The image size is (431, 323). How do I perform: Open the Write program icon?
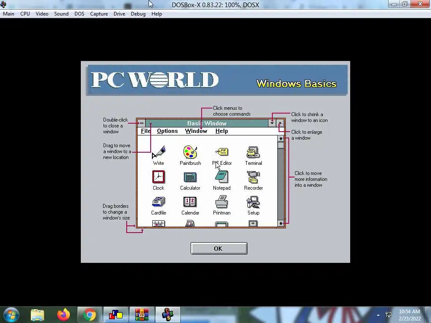(x=158, y=152)
